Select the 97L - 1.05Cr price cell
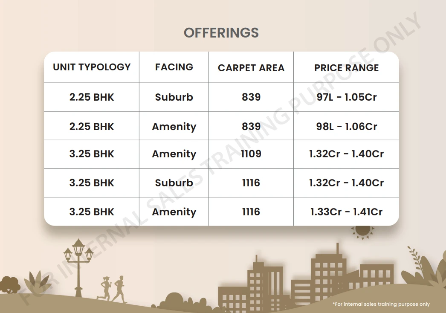Viewport: 446px width, 313px height. [x=347, y=97]
